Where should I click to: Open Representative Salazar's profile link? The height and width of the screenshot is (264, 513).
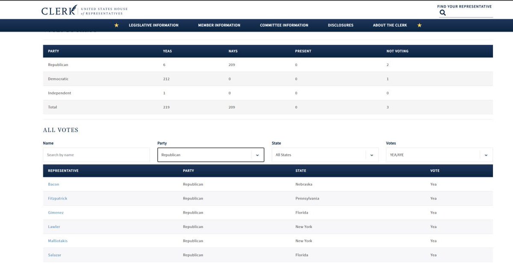[55, 255]
